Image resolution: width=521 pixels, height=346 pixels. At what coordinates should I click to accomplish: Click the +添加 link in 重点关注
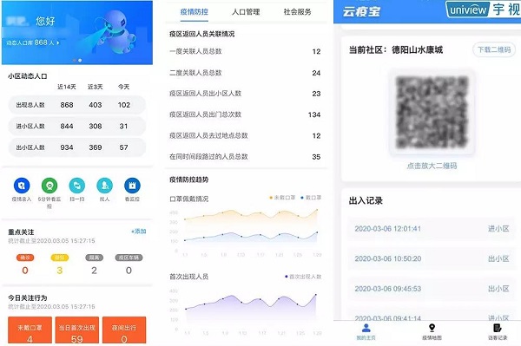point(139,232)
